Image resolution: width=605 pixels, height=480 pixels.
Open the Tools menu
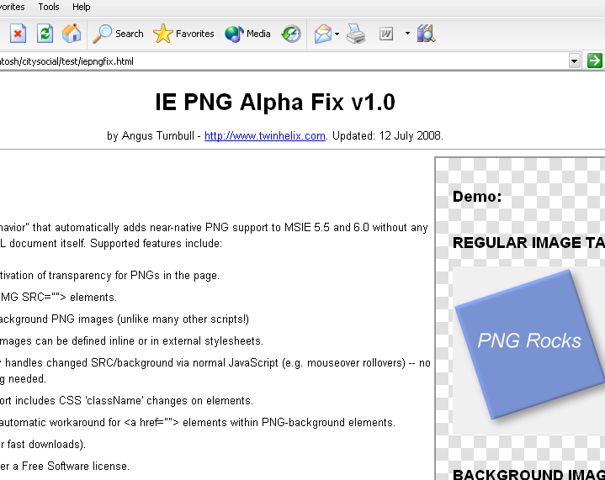pos(49,7)
